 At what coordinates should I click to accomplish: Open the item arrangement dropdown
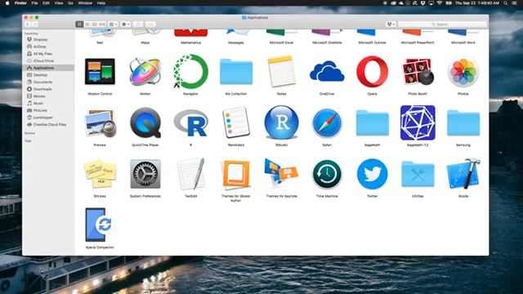tap(113, 24)
